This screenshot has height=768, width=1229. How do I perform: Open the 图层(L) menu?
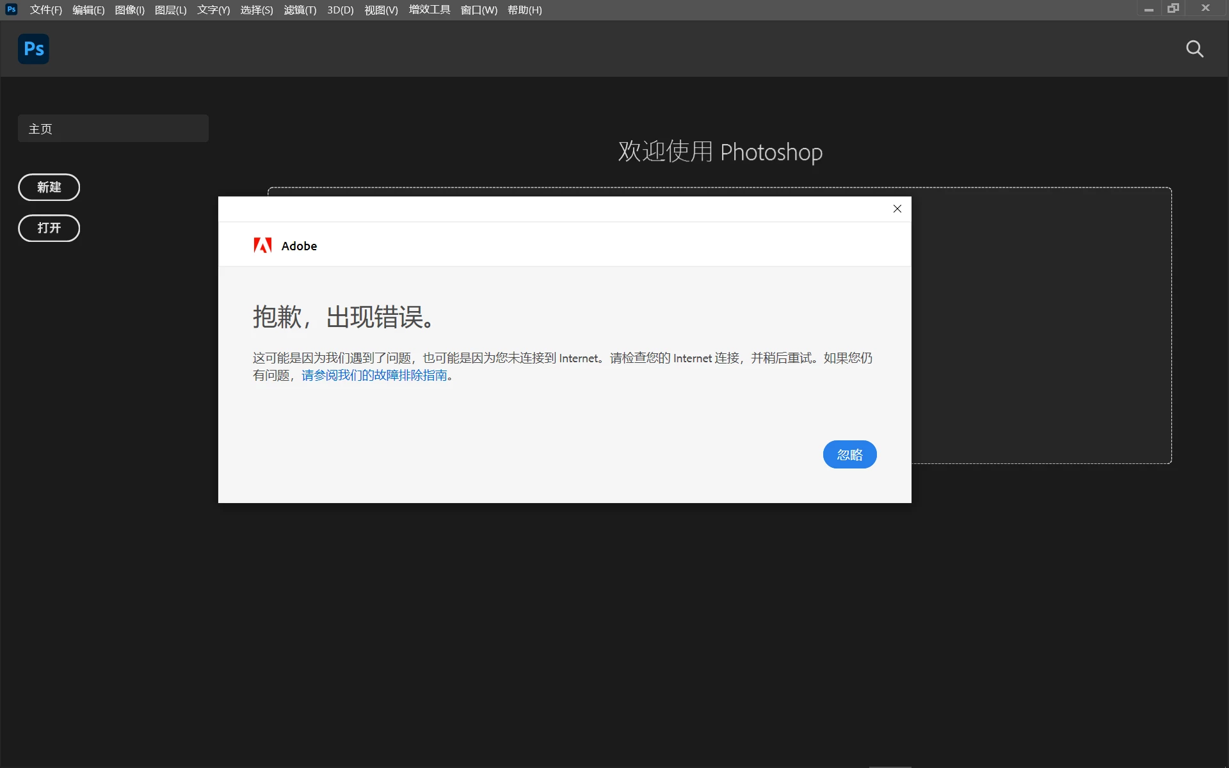pyautogui.click(x=170, y=10)
